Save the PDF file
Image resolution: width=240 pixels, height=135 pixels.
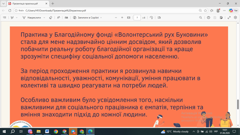(215, 18)
